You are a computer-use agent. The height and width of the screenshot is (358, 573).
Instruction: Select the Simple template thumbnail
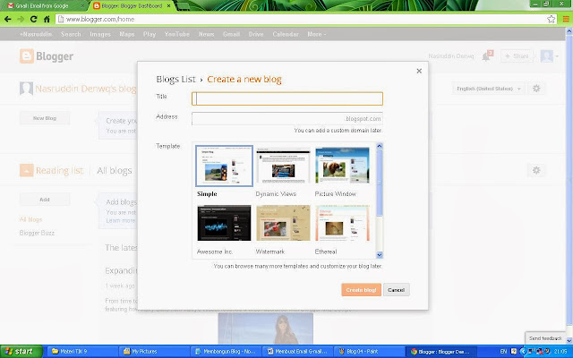coord(224,166)
